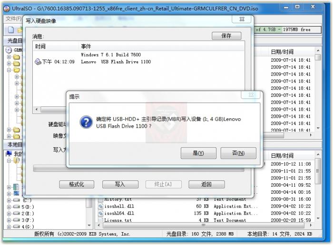Click the License.txt file icon

100,220
